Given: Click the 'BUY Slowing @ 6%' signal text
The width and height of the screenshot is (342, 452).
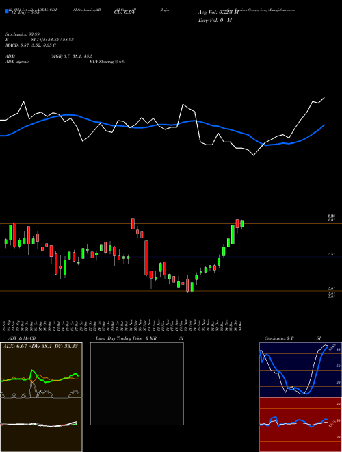Looking at the screenshot, I should click(x=107, y=62).
